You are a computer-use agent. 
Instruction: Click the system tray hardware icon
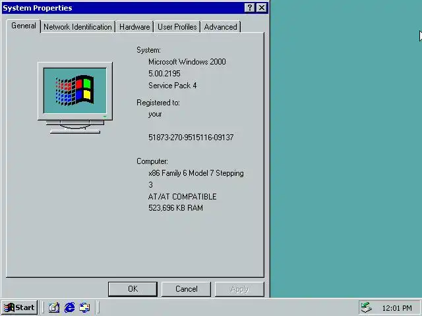pos(367,307)
